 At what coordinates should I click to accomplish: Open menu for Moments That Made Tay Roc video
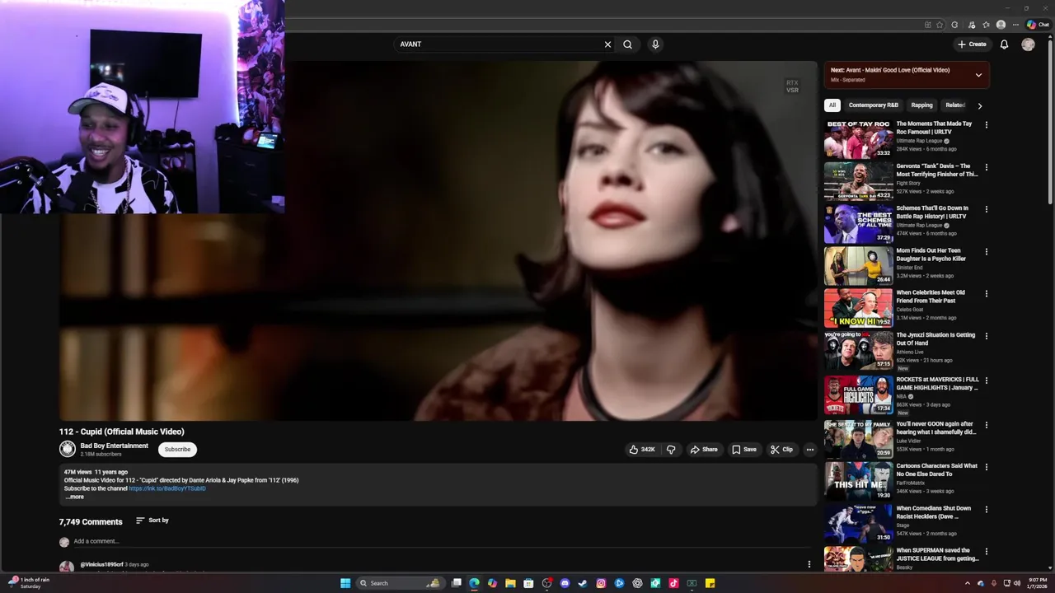click(986, 125)
